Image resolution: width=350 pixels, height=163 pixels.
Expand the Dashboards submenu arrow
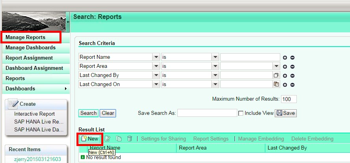65,88
